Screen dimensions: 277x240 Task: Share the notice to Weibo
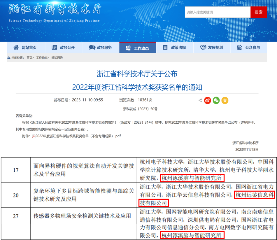[x=208, y=100]
